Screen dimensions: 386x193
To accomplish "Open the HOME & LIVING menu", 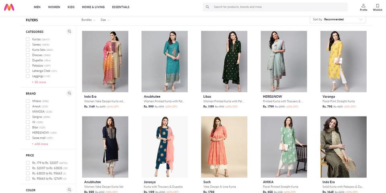I will click(x=93, y=7).
